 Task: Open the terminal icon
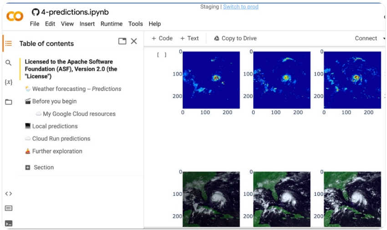click(8, 223)
